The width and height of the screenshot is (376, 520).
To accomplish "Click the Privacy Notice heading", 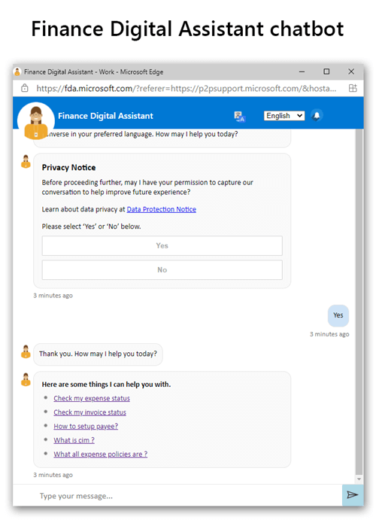I will click(x=68, y=168).
